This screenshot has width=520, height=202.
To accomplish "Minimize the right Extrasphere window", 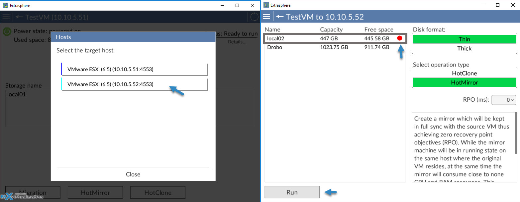I will (x=482, y=5).
